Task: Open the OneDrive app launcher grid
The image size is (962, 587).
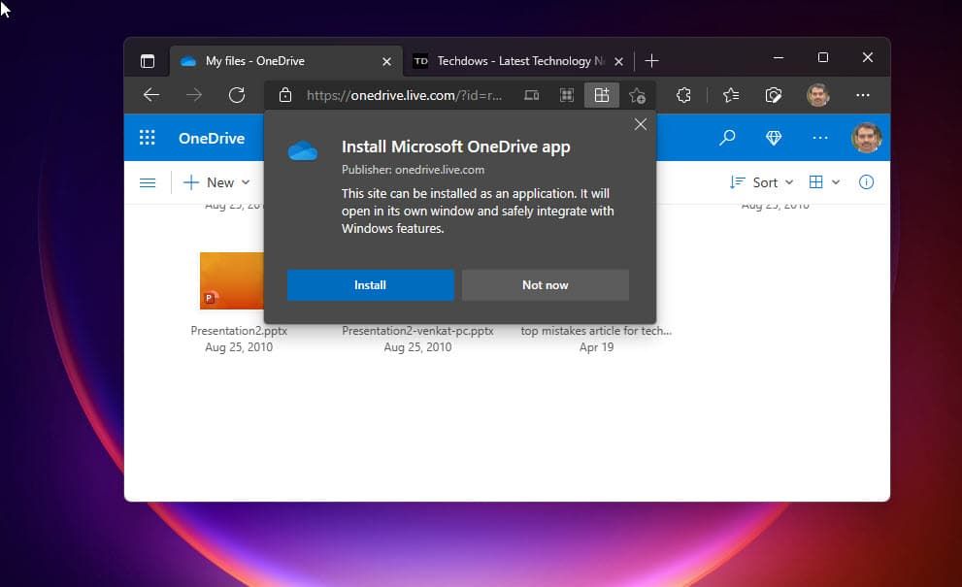Action: [148, 138]
